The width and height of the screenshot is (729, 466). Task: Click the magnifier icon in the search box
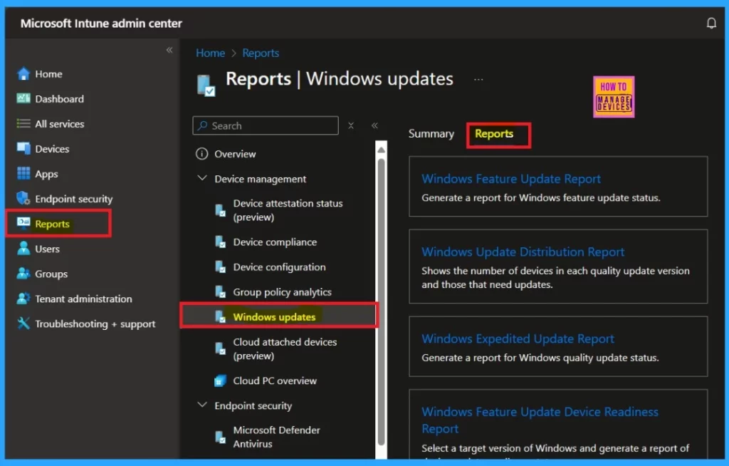[x=203, y=125]
